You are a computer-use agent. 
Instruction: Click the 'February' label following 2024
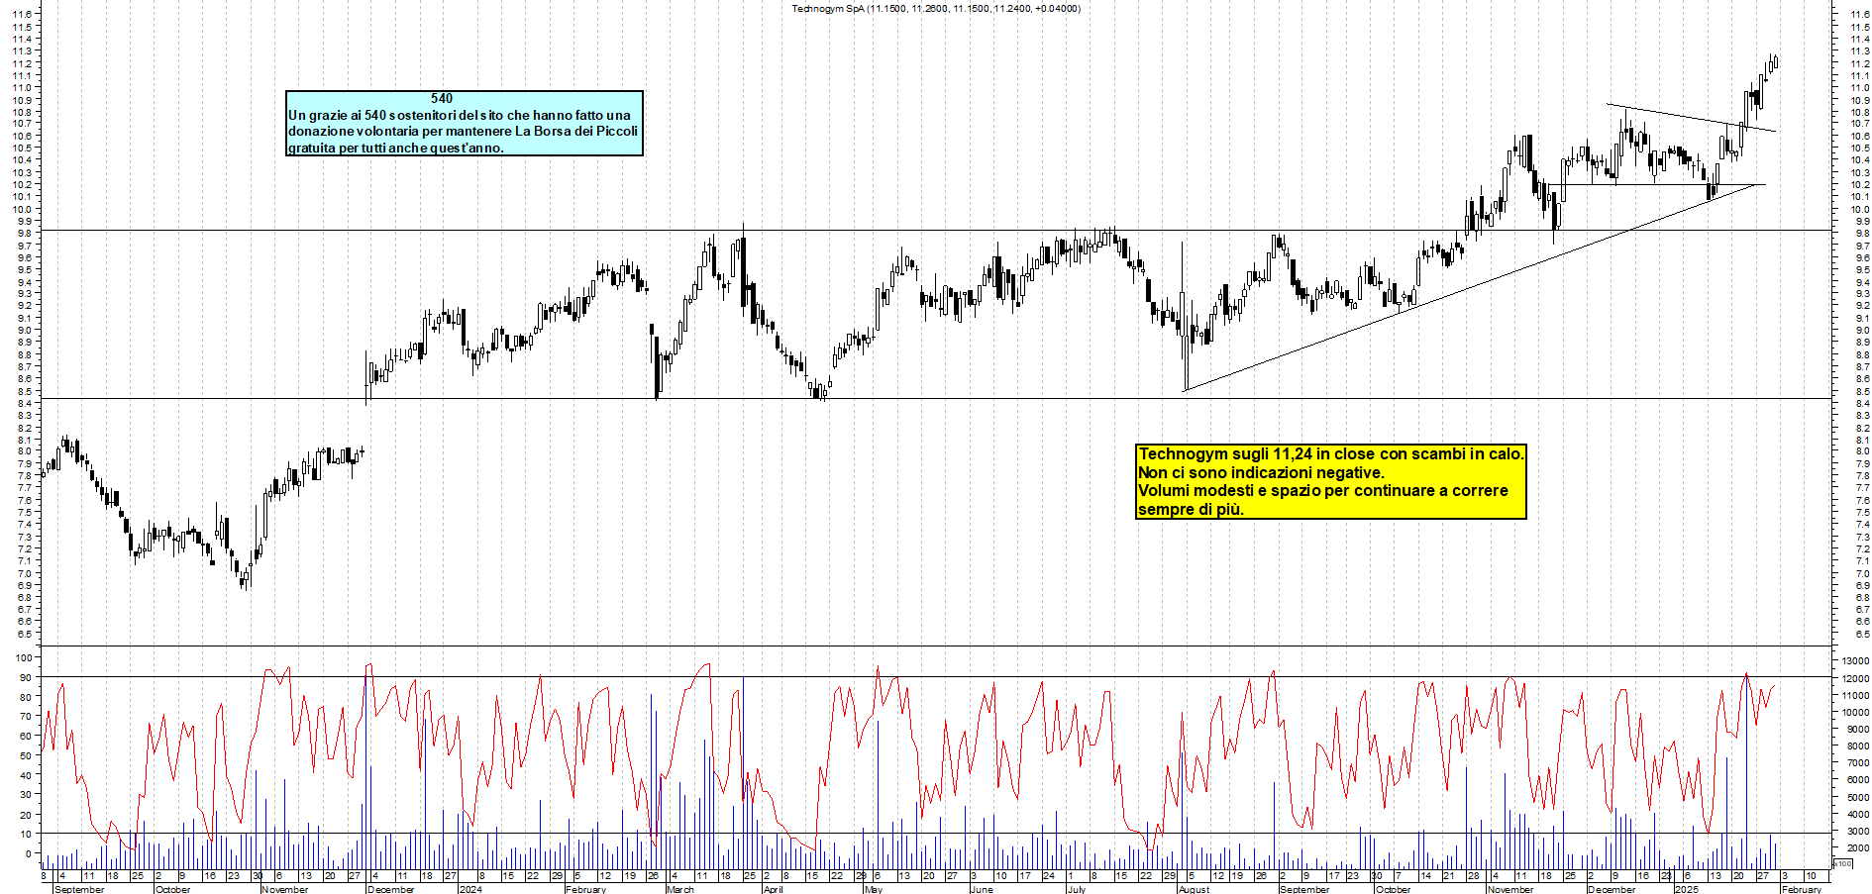(x=585, y=889)
